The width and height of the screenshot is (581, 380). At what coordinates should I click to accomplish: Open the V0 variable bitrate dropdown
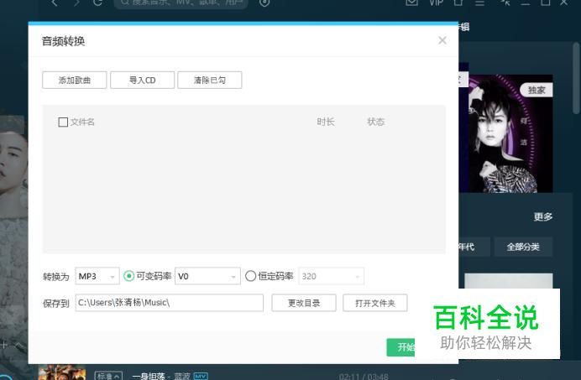pos(207,276)
